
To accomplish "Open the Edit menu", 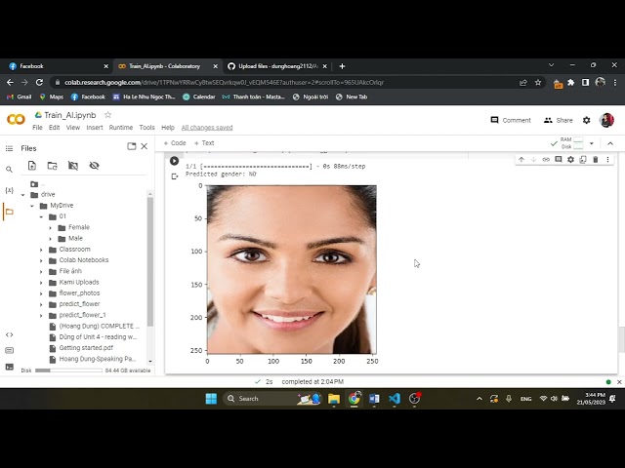I will (55, 128).
